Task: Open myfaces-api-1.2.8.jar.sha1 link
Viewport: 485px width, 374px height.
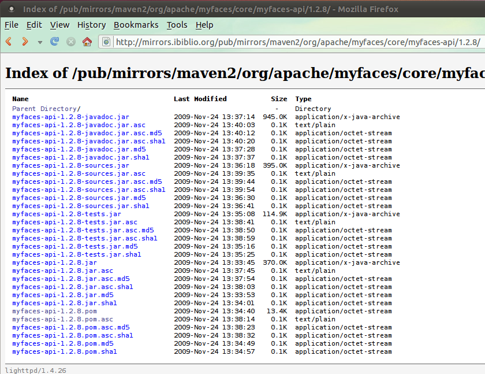Action: (65, 303)
